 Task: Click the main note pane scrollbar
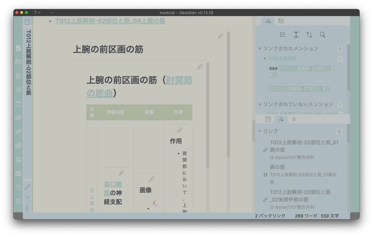pyautogui.click(x=254, y=130)
